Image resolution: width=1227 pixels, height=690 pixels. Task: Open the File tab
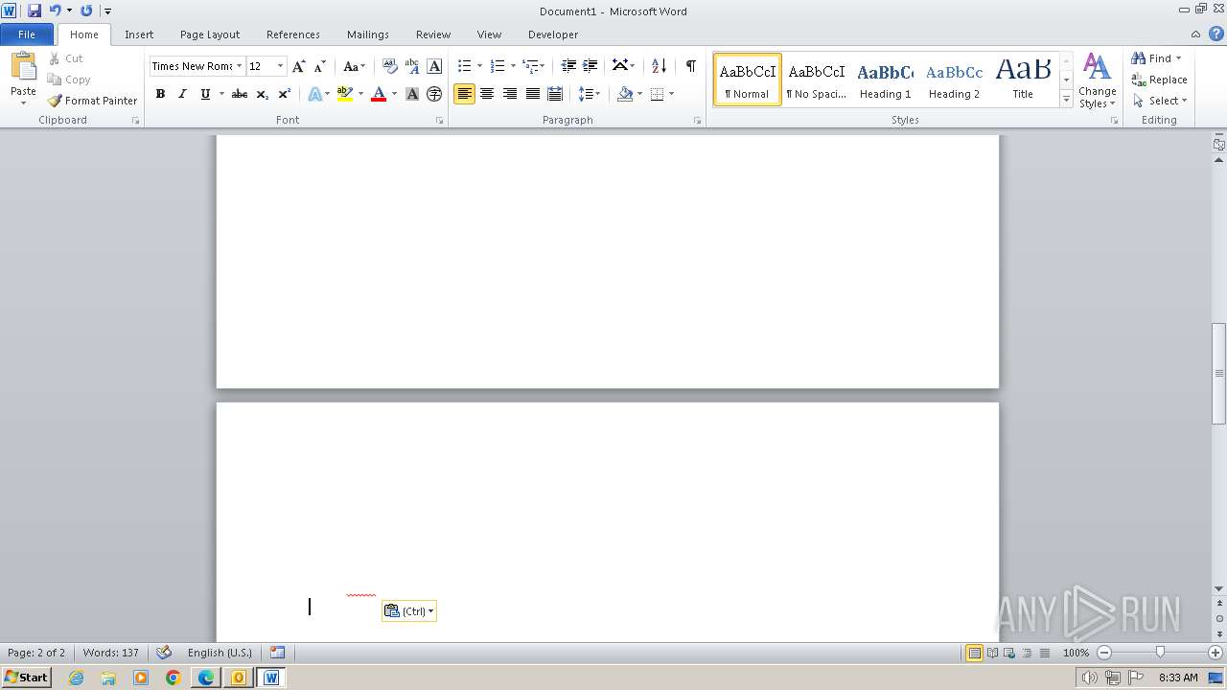click(x=27, y=34)
